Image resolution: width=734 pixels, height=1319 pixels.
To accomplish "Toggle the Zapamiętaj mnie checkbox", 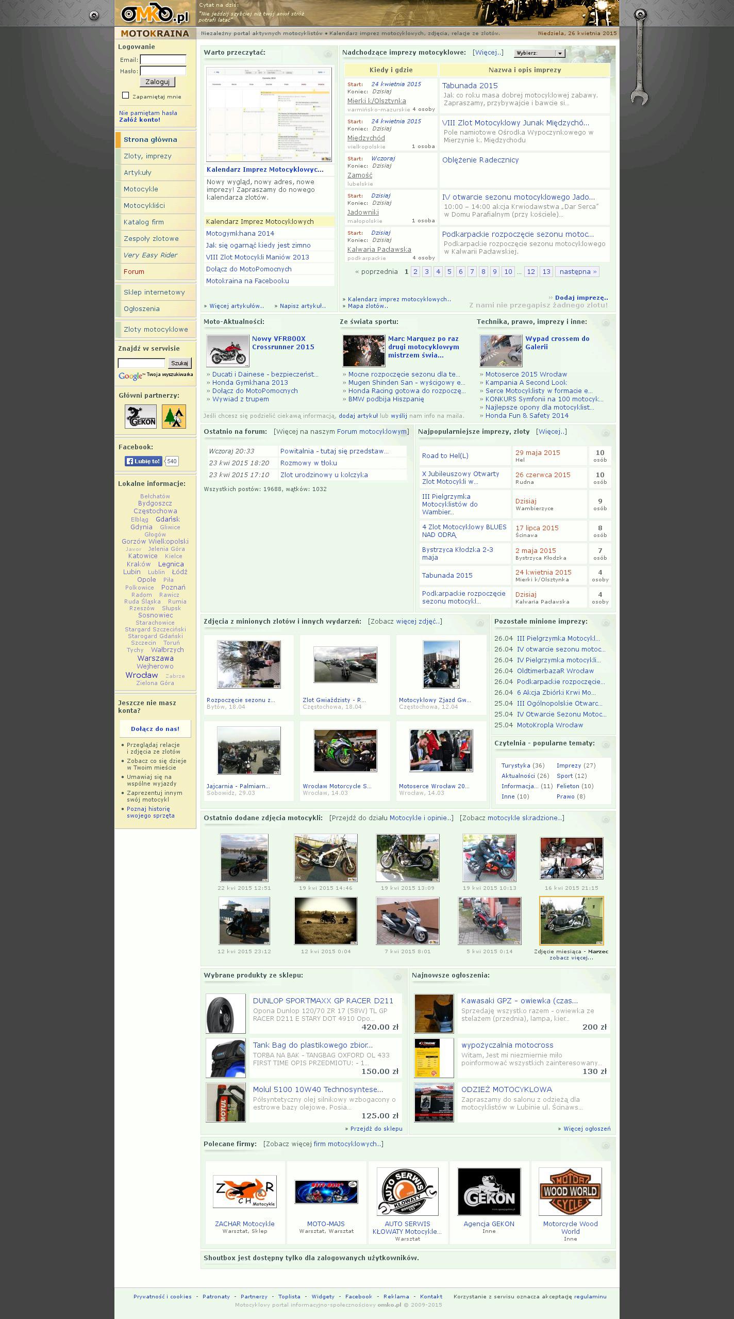I will pyautogui.click(x=125, y=95).
